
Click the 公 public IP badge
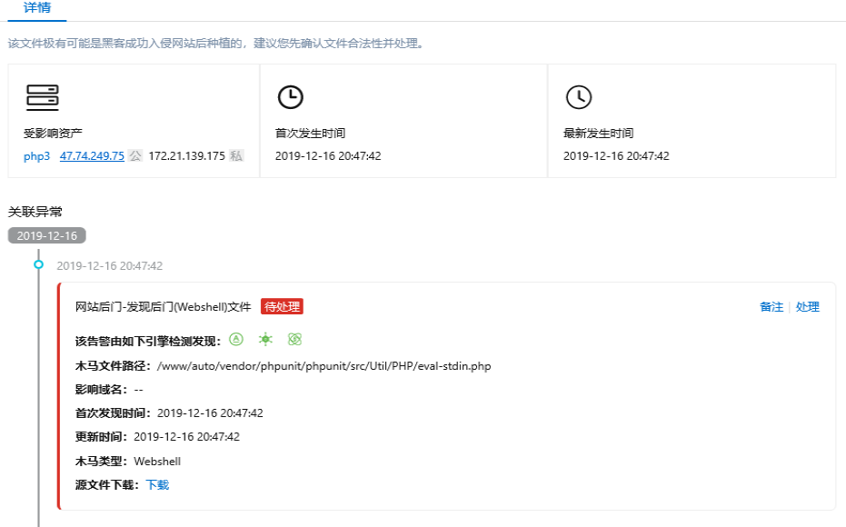pos(135,156)
